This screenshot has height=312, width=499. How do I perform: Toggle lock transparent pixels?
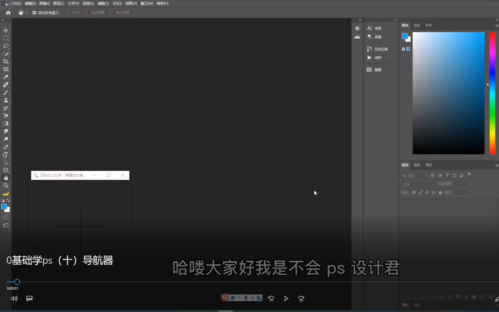click(x=414, y=192)
